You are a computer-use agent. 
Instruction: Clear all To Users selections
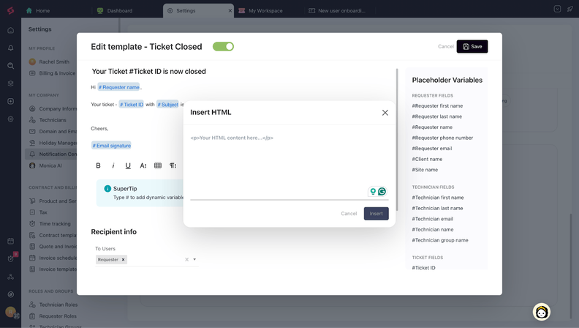pyautogui.click(x=187, y=260)
